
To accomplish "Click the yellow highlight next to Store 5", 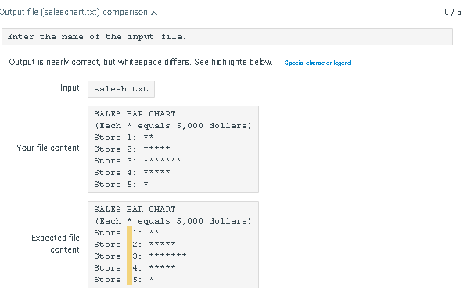I will pyautogui.click(x=129, y=279).
